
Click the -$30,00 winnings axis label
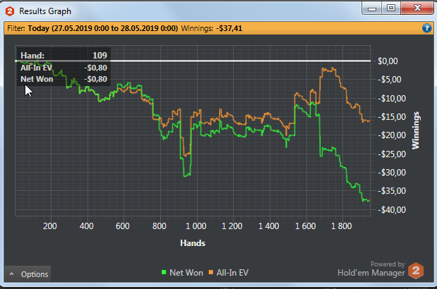[392, 173]
